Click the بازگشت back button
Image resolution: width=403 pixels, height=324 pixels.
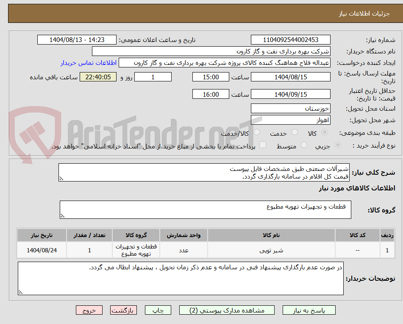124,310
